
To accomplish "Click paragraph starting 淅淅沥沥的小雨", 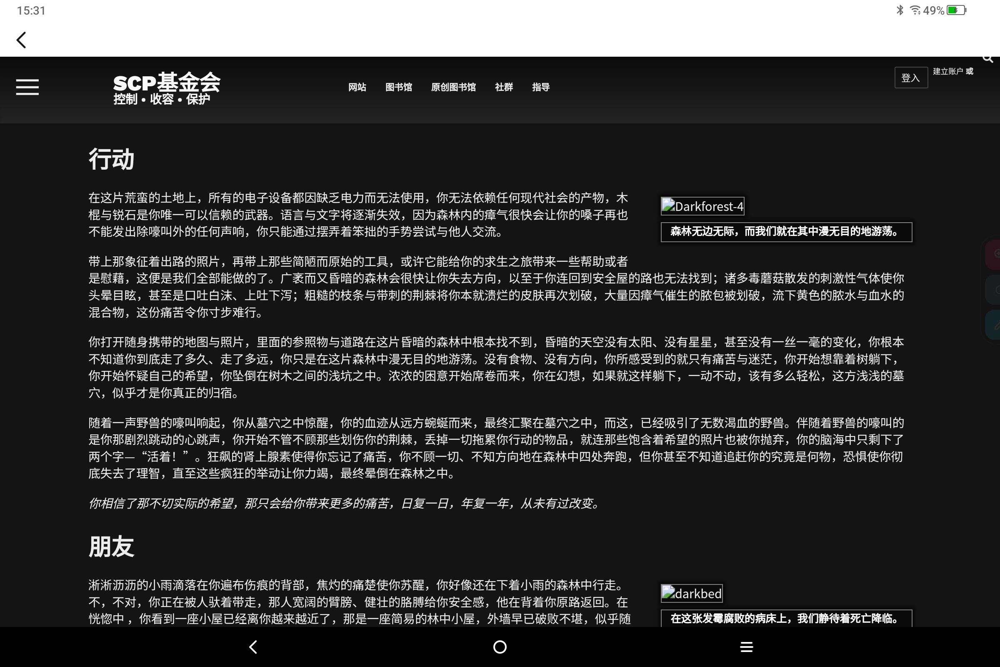I will pyautogui.click(x=359, y=602).
